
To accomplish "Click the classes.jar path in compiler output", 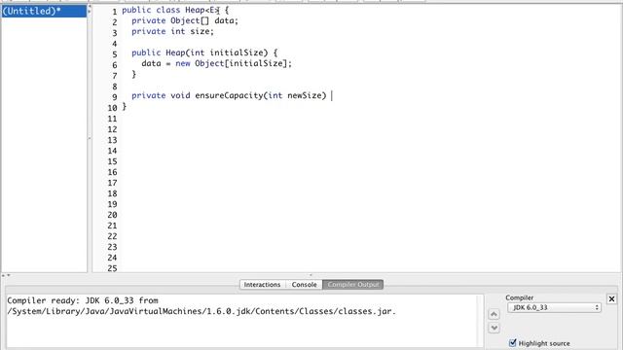I will 202,311.
